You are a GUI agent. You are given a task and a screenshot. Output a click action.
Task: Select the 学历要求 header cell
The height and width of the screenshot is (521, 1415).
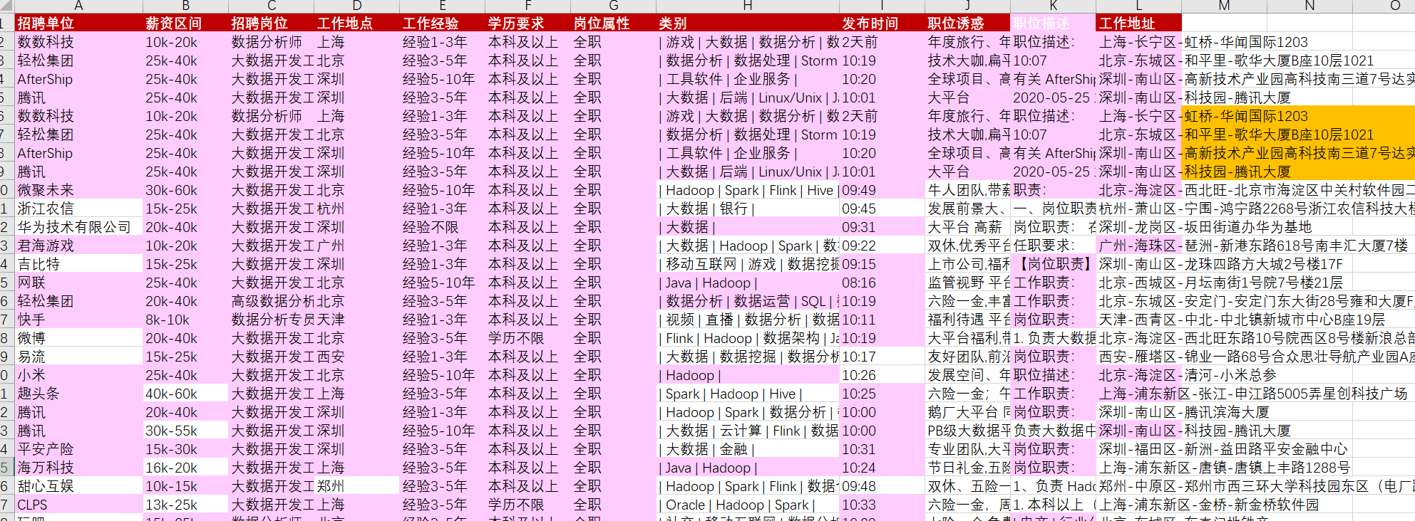coord(528,23)
